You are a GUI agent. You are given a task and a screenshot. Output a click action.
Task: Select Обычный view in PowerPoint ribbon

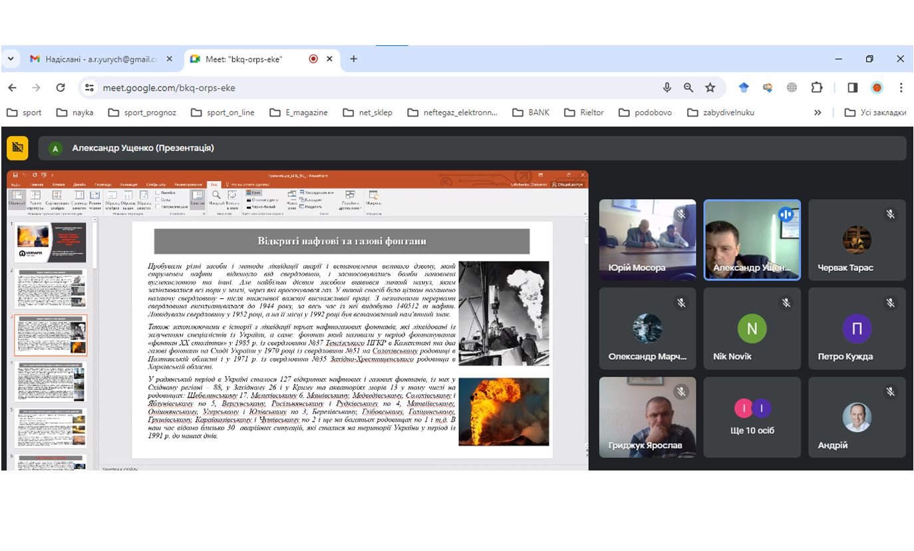(17, 199)
